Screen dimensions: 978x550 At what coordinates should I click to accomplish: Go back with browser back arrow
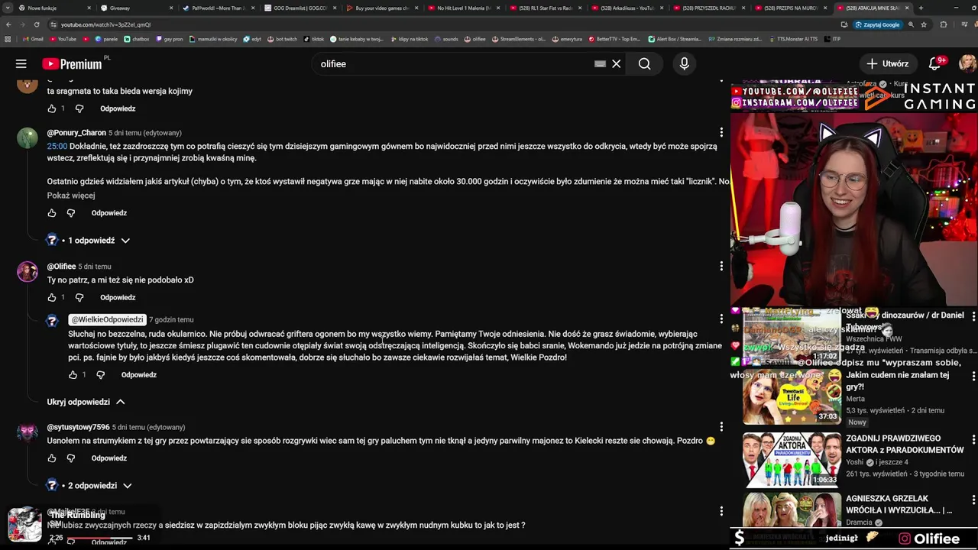tap(8, 24)
